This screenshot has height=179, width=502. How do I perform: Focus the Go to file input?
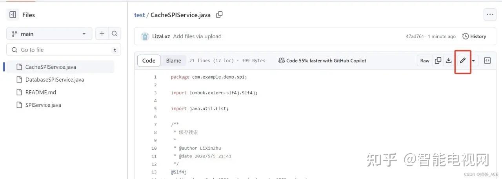point(63,50)
